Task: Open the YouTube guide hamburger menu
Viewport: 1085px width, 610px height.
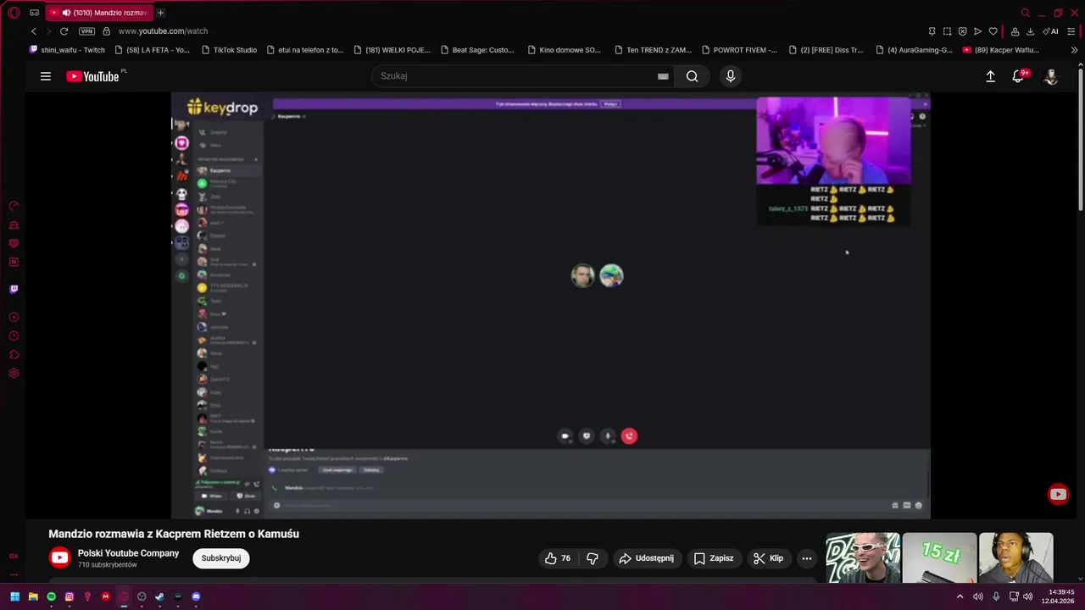Action: (46, 76)
